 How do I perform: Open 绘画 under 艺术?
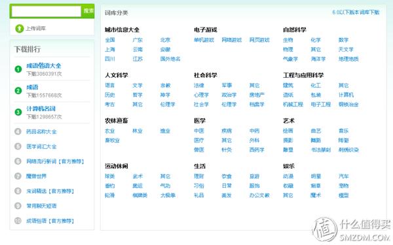tap(288, 131)
